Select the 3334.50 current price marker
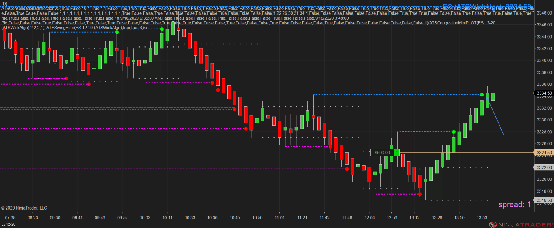 tap(543, 93)
